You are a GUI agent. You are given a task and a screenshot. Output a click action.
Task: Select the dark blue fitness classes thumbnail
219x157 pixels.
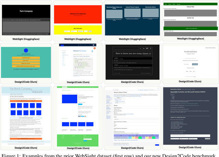(x=132, y=19)
